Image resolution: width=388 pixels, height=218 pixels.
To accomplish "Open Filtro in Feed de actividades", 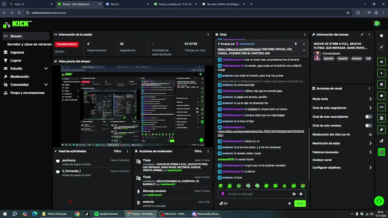I will coord(117,151).
